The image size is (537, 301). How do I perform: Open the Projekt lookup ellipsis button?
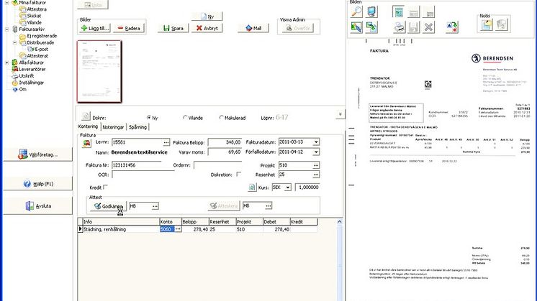(316, 165)
